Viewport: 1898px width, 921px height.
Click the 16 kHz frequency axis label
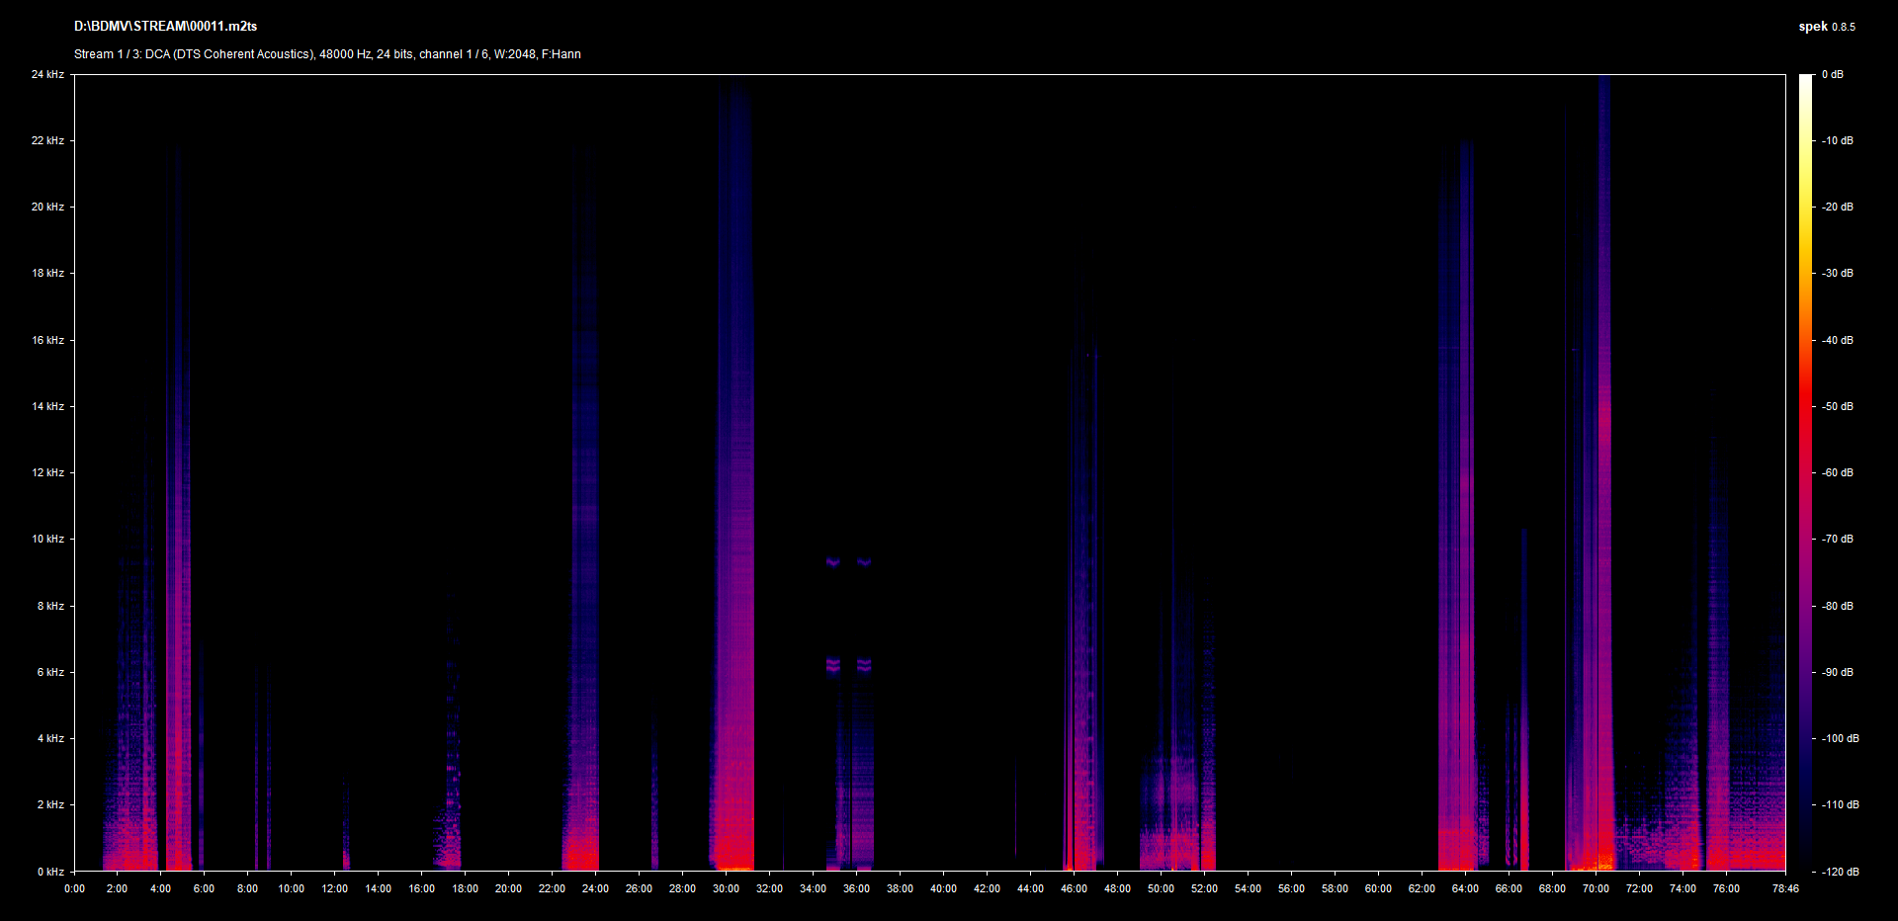47,340
